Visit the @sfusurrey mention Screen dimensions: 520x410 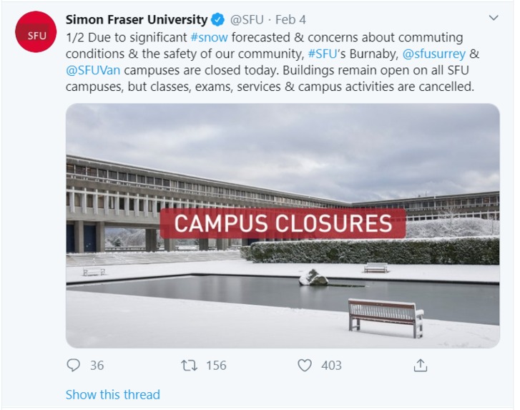pyautogui.click(x=433, y=54)
